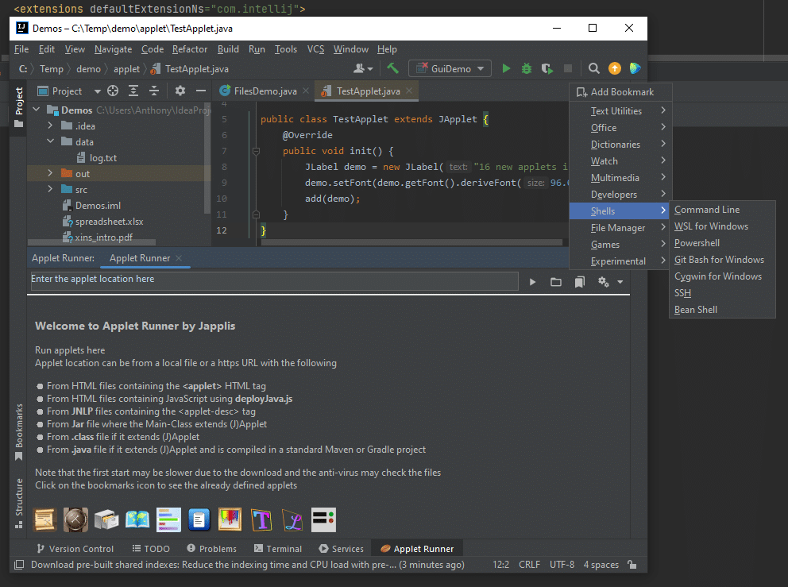
Task: Click CRLF line separator in status bar
Action: pos(529,565)
